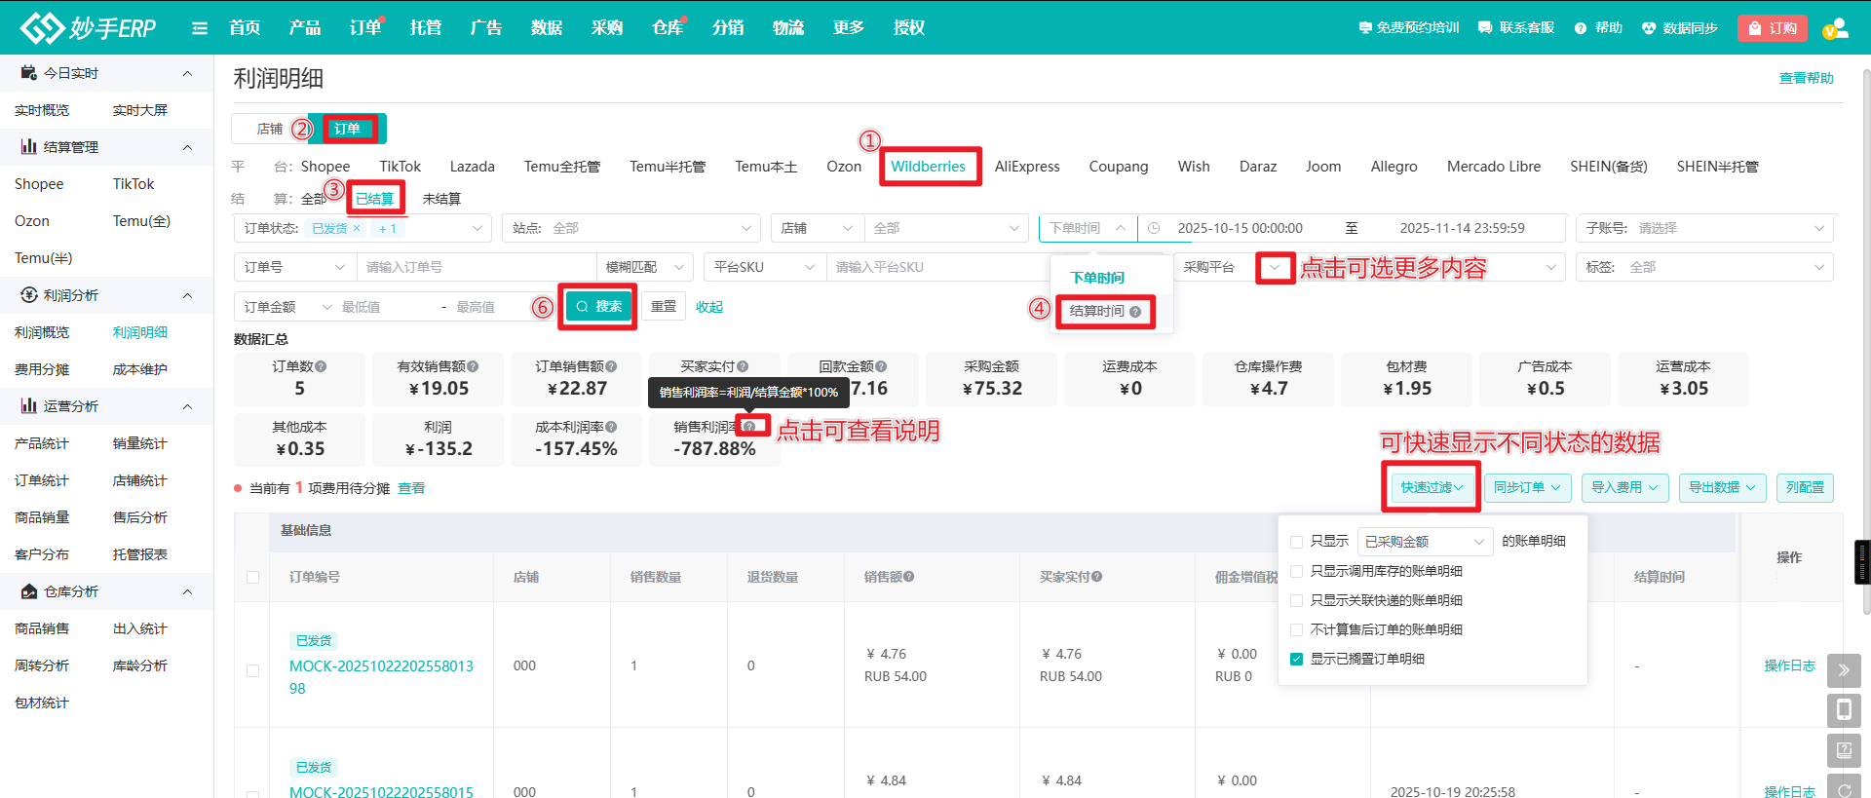Click the start date 2025-10-15 00:00:00 field

1240,228
